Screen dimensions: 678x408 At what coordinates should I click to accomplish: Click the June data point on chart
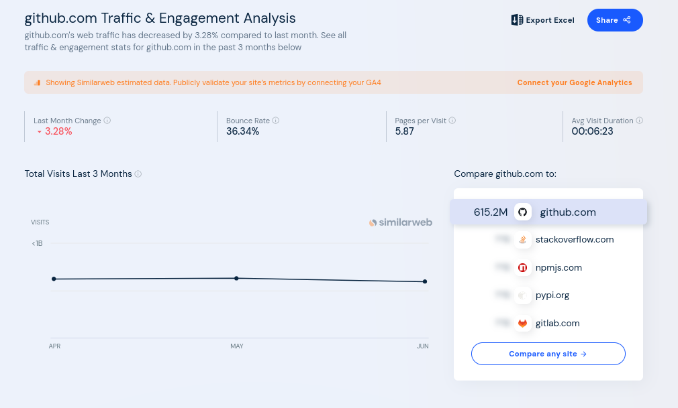click(425, 281)
